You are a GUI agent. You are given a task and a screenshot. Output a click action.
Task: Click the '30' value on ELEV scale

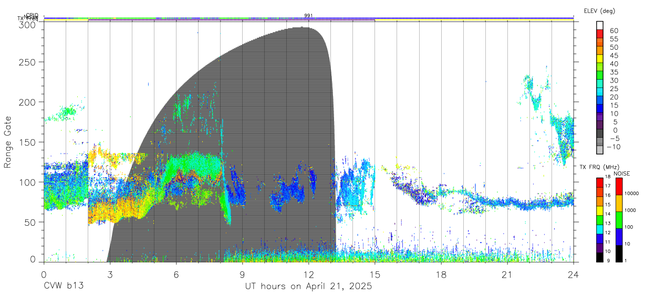pyautogui.click(x=613, y=80)
